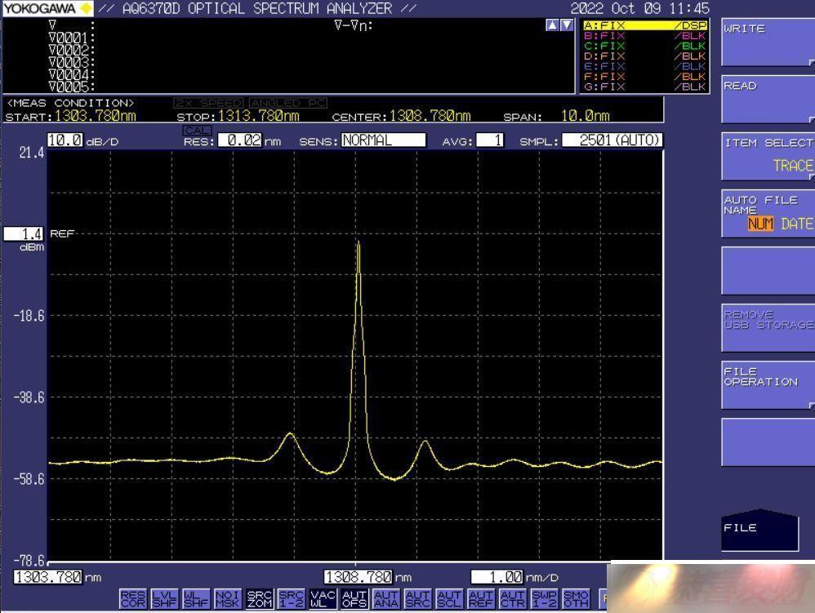Click the SRC 1-2 function key
815x613 pixels.
[x=291, y=598]
